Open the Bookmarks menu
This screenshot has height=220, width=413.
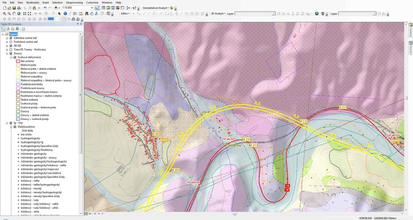tap(33, 2)
